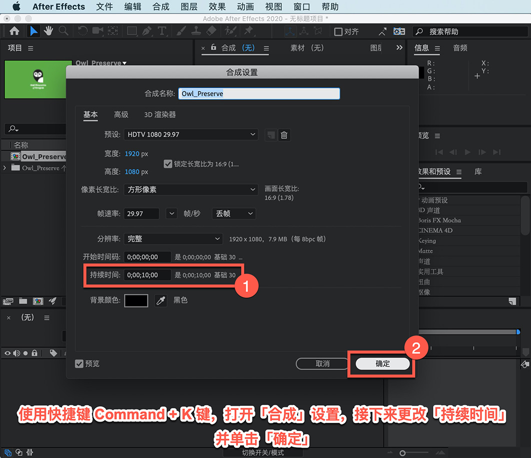Click the 合成名称 Owl_Preserve text field
Screen dimensions: 531x458
[x=259, y=93]
